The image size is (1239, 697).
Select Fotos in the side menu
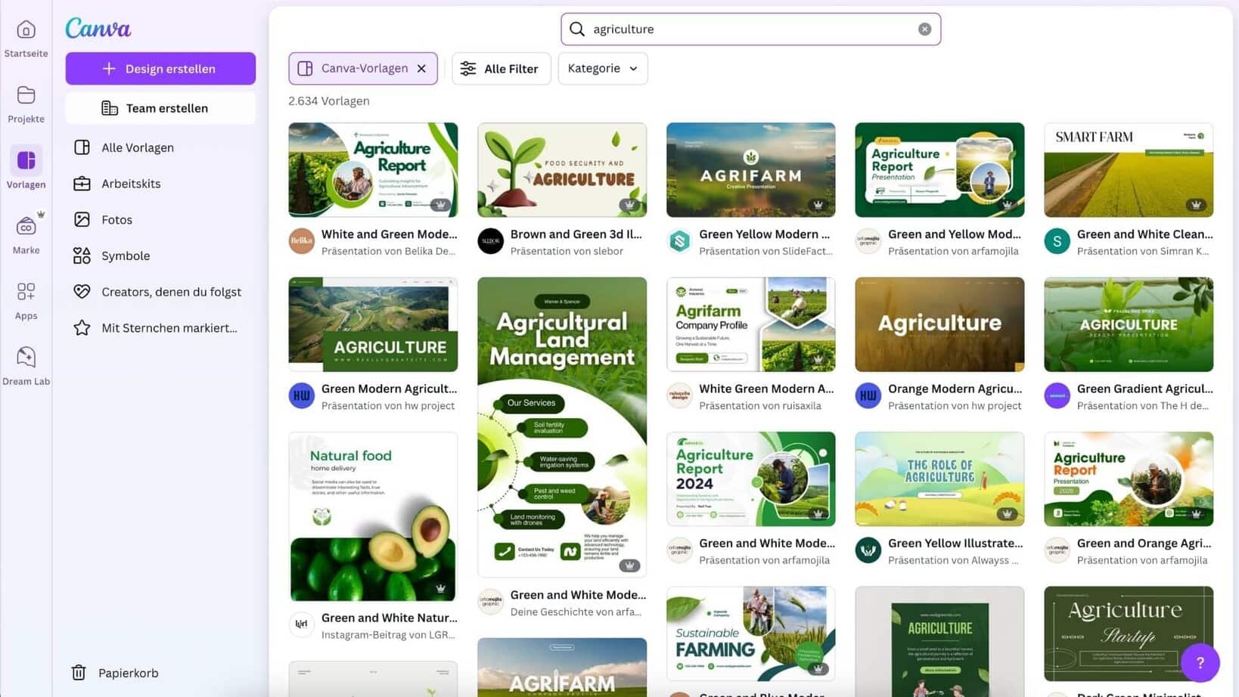click(x=116, y=220)
